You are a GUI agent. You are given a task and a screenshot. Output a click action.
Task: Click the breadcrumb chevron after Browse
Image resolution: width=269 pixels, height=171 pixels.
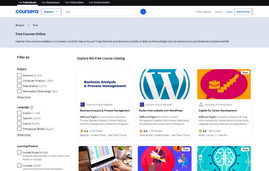(29, 25)
